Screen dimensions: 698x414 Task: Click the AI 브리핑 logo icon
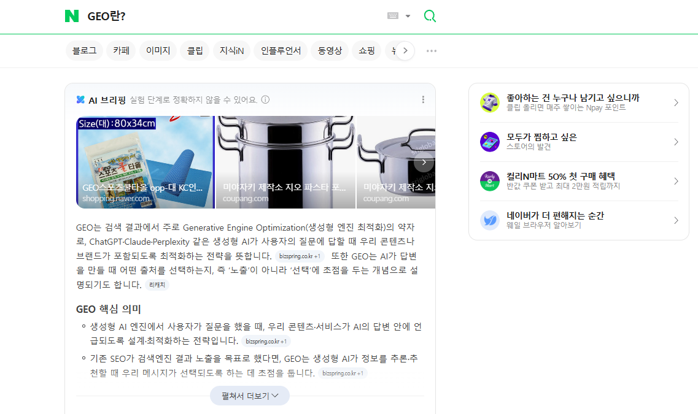click(80, 99)
